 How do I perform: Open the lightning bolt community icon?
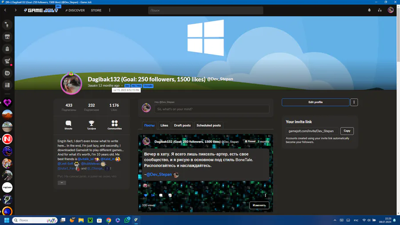[7, 200]
